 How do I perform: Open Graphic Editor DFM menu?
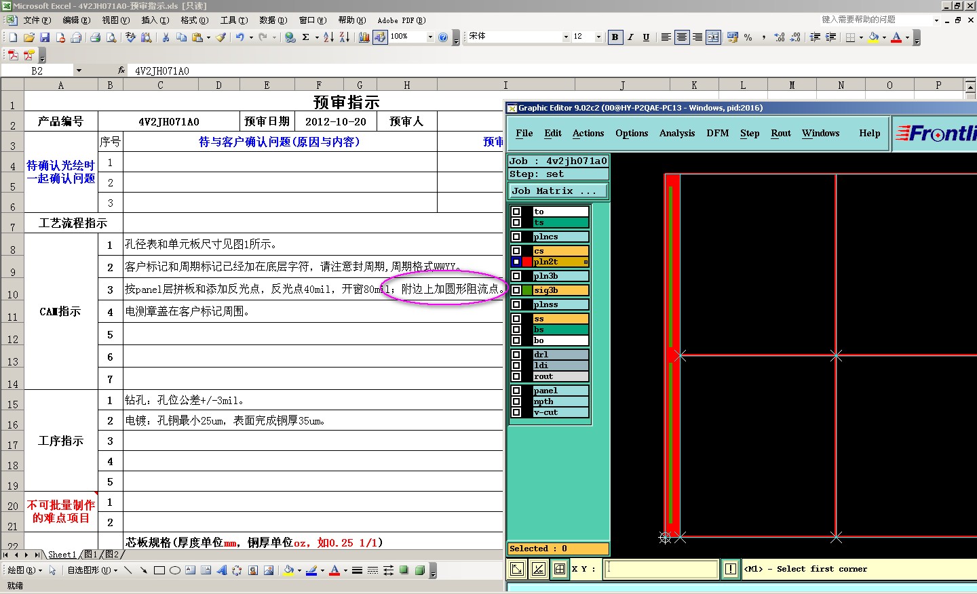(717, 134)
